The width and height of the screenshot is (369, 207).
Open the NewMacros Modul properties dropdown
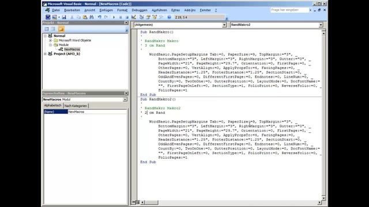click(x=125, y=99)
